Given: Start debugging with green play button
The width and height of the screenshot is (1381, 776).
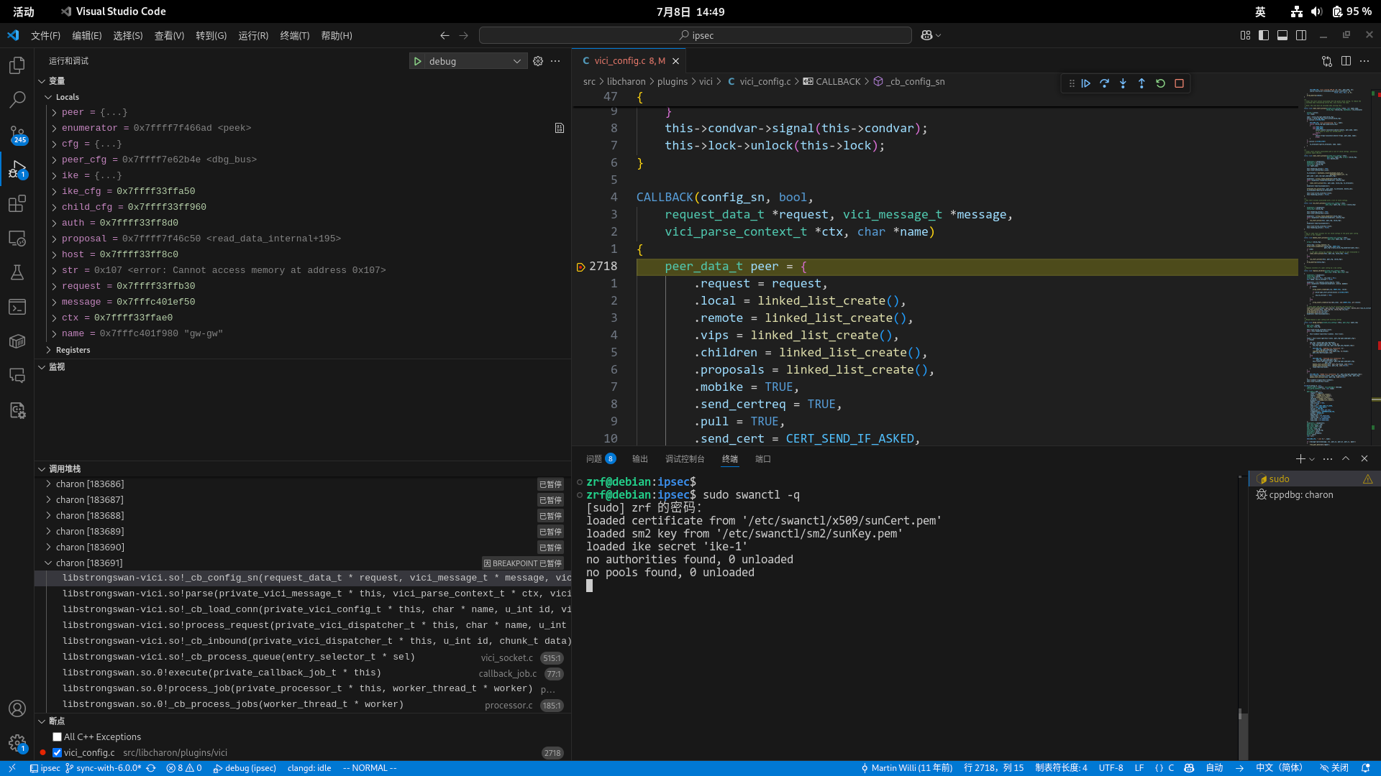Looking at the screenshot, I should tap(418, 61).
